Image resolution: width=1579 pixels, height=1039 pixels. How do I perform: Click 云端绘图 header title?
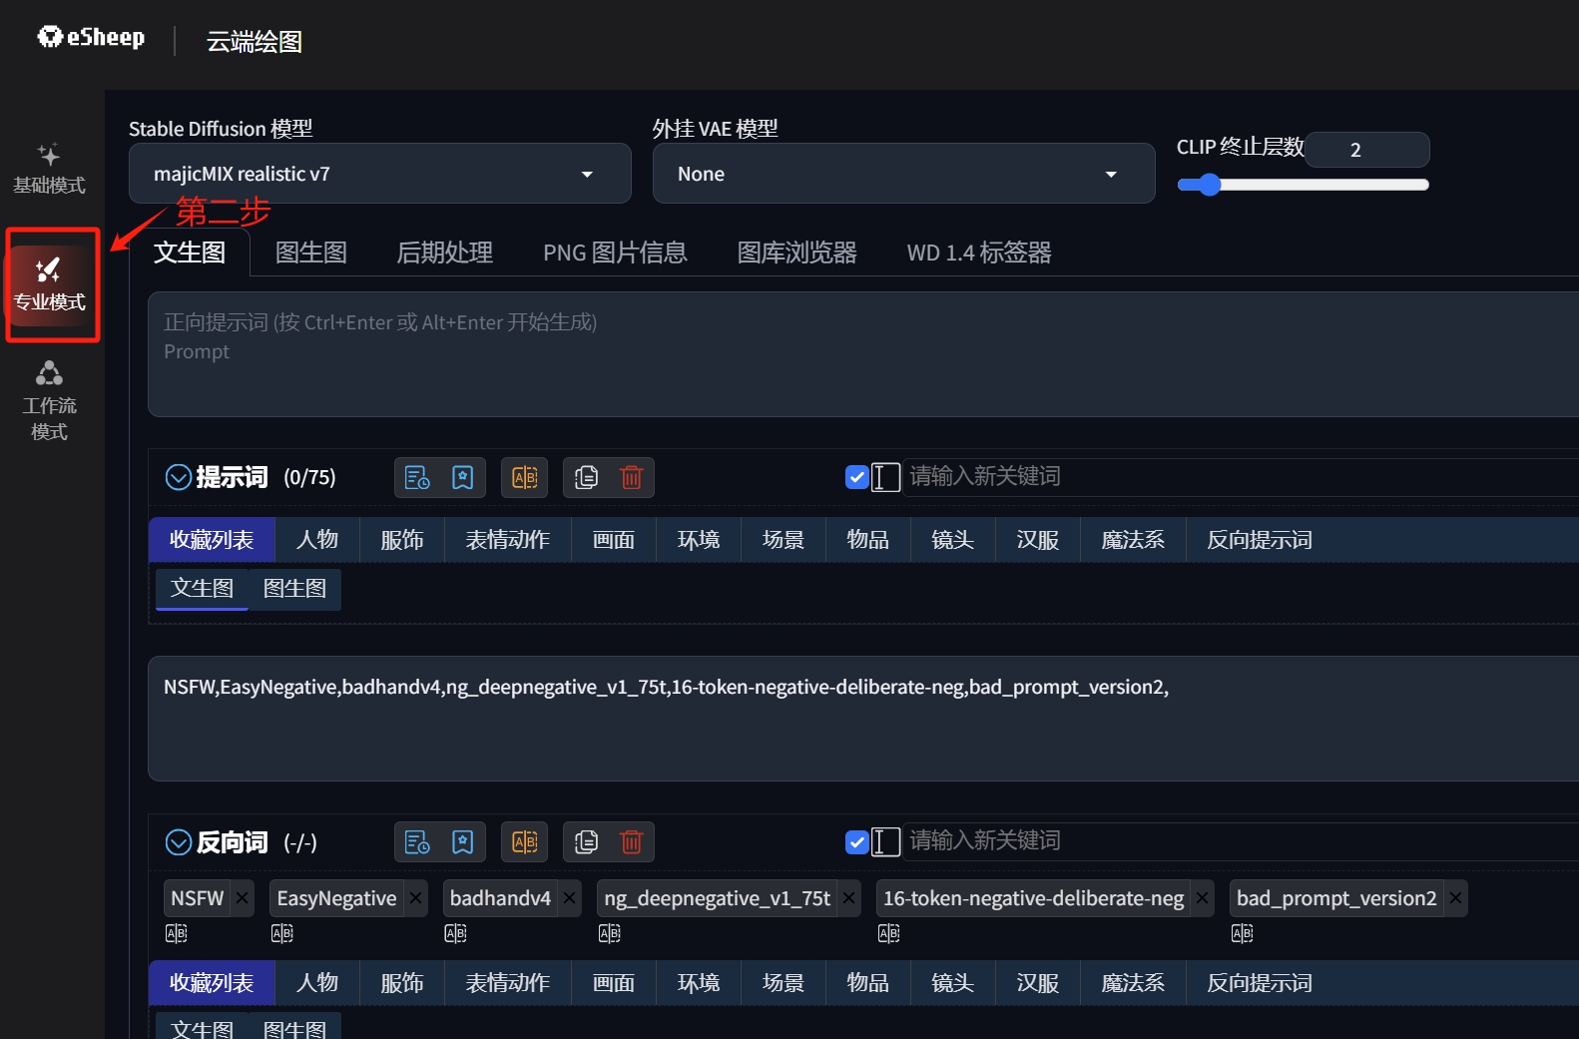(x=255, y=41)
